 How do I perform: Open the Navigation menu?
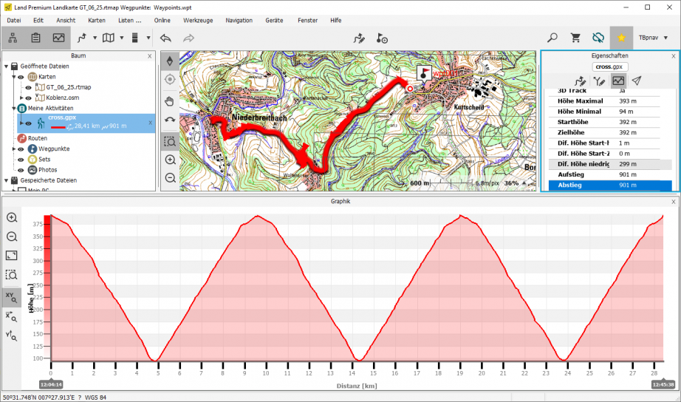tap(239, 20)
